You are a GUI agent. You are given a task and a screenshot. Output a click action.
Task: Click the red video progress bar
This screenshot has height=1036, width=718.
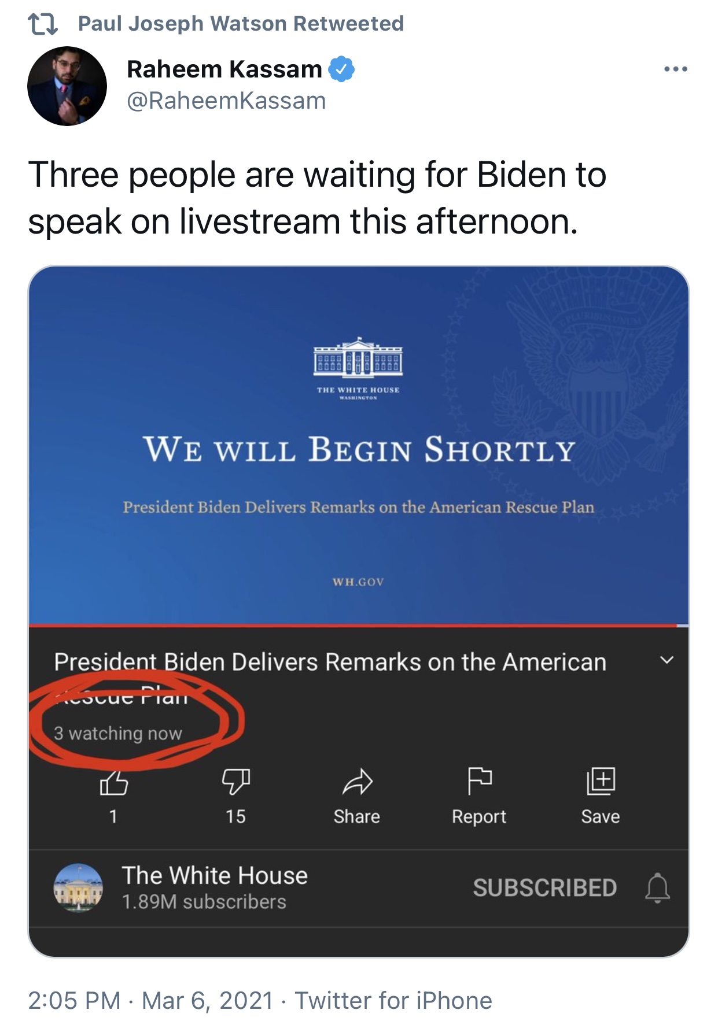353,626
